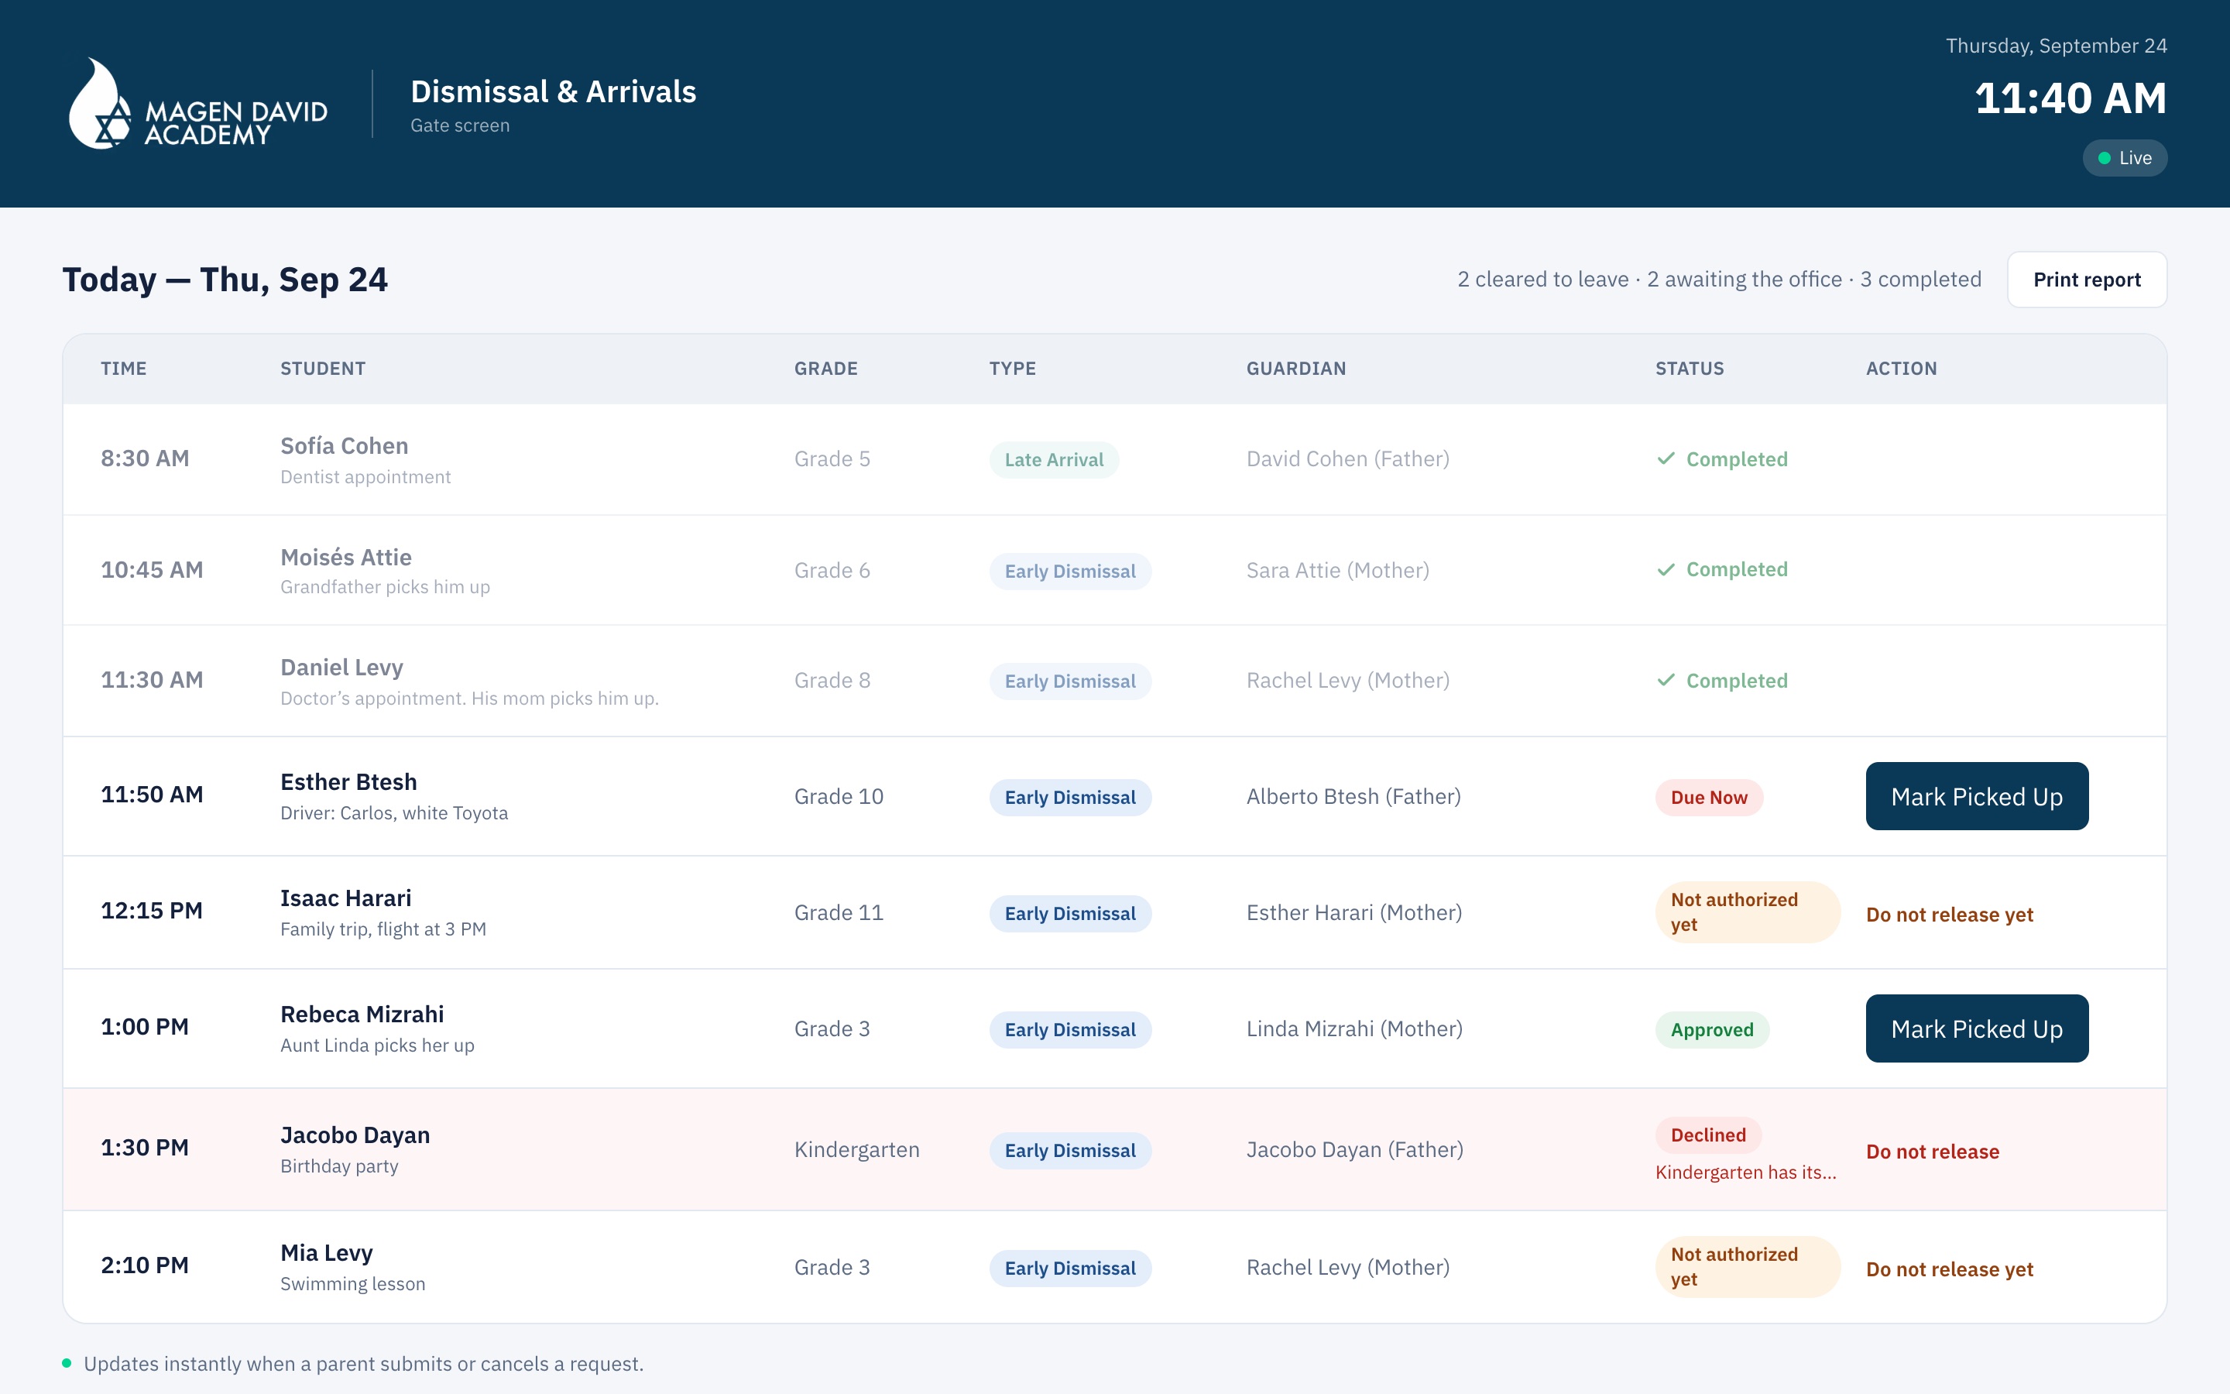Click Mia Levy's Not authorized yet badge
Screen dimensions: 2230x1394
pos(1747,1267)
